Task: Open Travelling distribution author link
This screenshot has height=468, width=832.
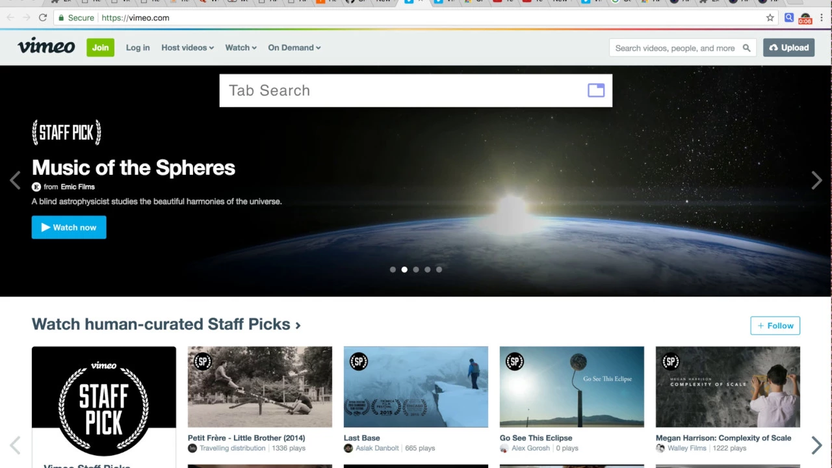Action: (x=233, y=448)
